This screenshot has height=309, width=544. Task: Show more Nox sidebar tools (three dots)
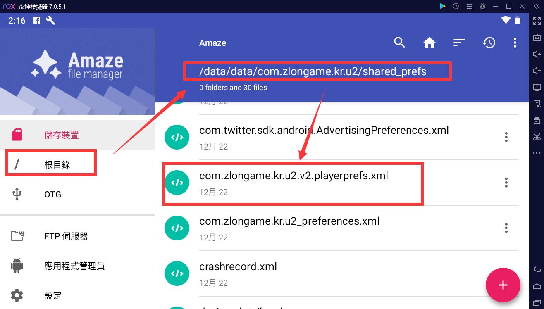pos(537,153)
